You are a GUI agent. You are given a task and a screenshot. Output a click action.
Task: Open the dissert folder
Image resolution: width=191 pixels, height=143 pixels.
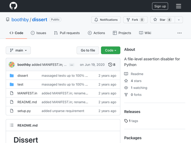(23, 75)
